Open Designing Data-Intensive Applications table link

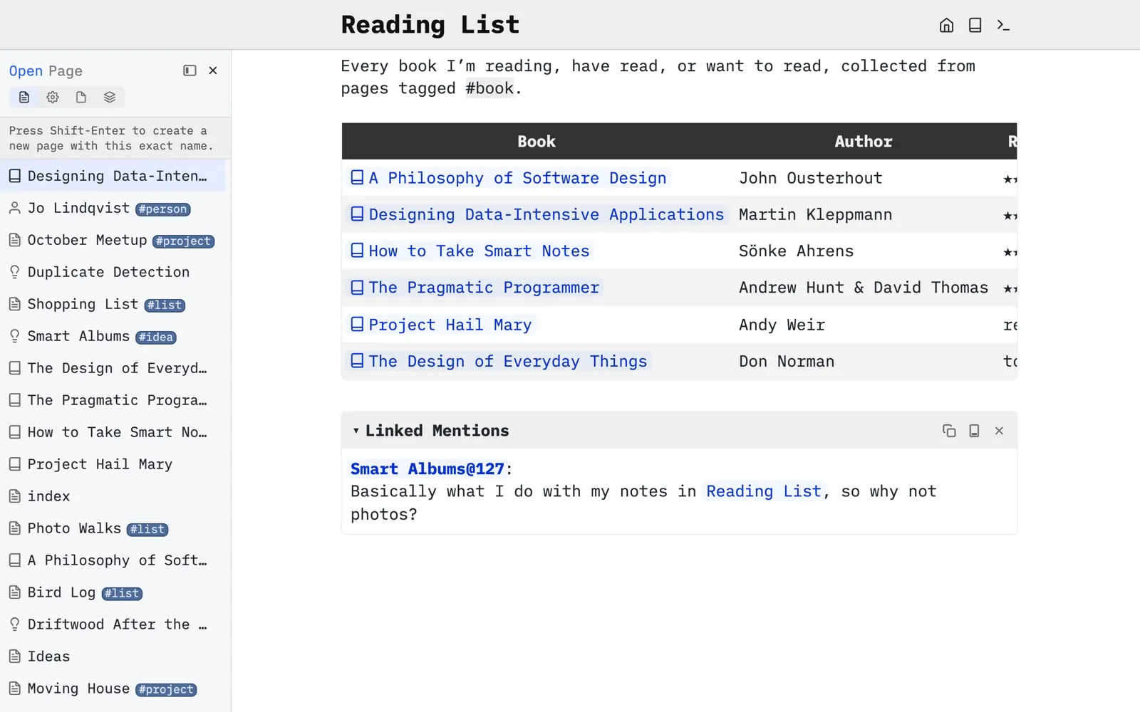click(537, 214)
